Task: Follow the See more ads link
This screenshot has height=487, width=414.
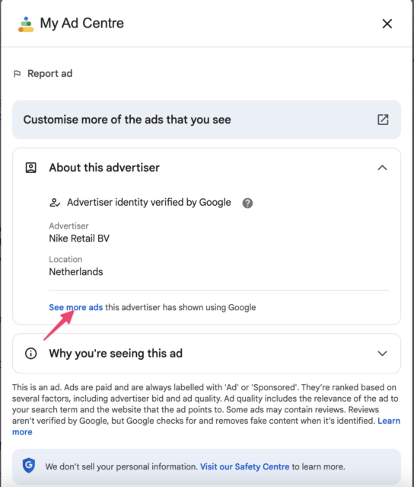Action: click(x=75, y=307)
